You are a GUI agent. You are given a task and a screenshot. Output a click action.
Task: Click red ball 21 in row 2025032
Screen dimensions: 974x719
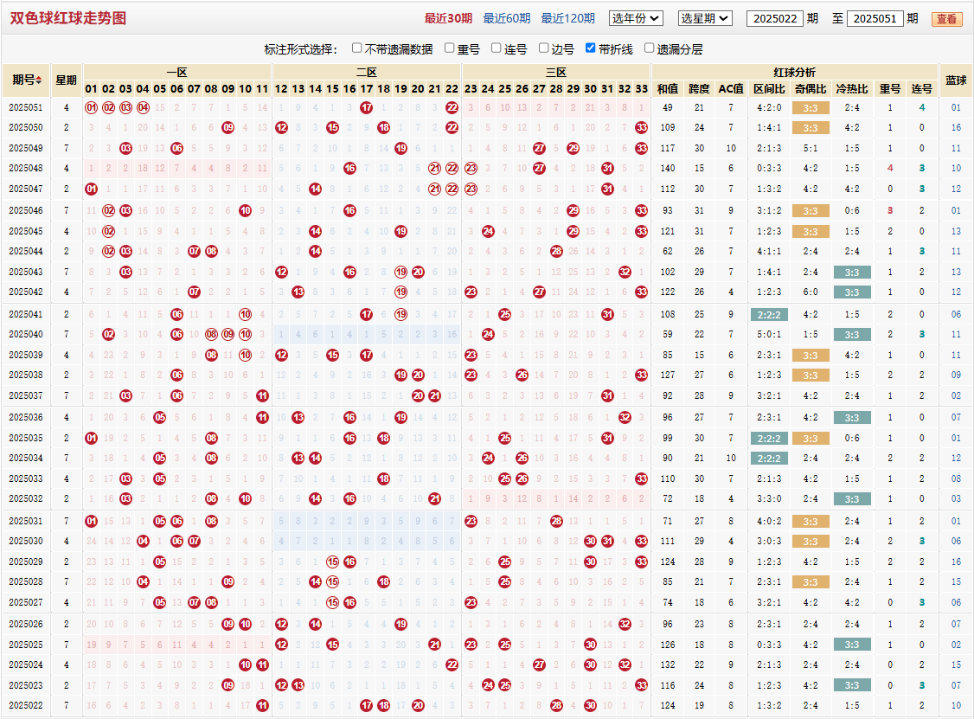coord(435,498)
